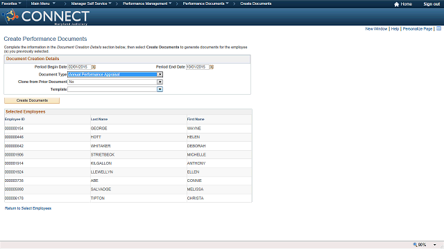Click the CONNECT Maryland Judiciary logo
The image size is (444, 249).
46,17
